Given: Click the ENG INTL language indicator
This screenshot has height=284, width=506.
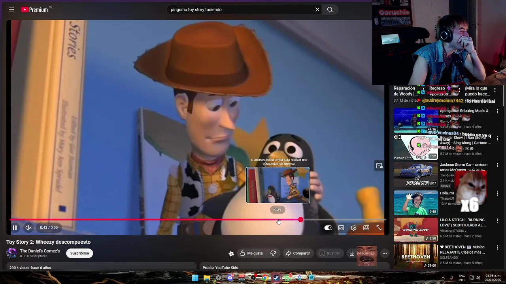Looking at the screenshot, I should tap(462, 278).
